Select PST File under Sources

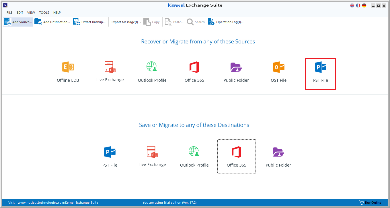tap(320, 74)
